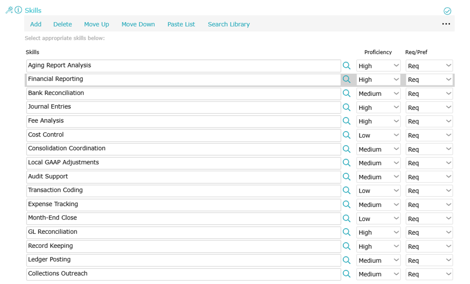Open Proficiency dropdown for Month-End Close
The height and width of the screenshot is (284, 470).
[x=378, y=218]
